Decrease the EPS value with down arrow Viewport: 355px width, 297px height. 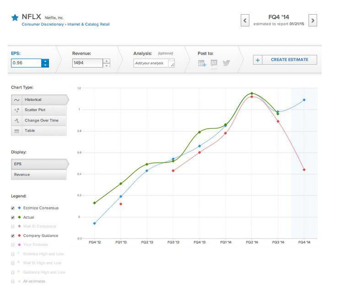45,65
